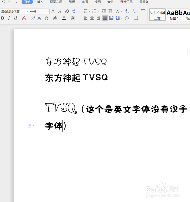
Task: Click the font name field 汉仪哈哈体简
Action: (13, 12)
